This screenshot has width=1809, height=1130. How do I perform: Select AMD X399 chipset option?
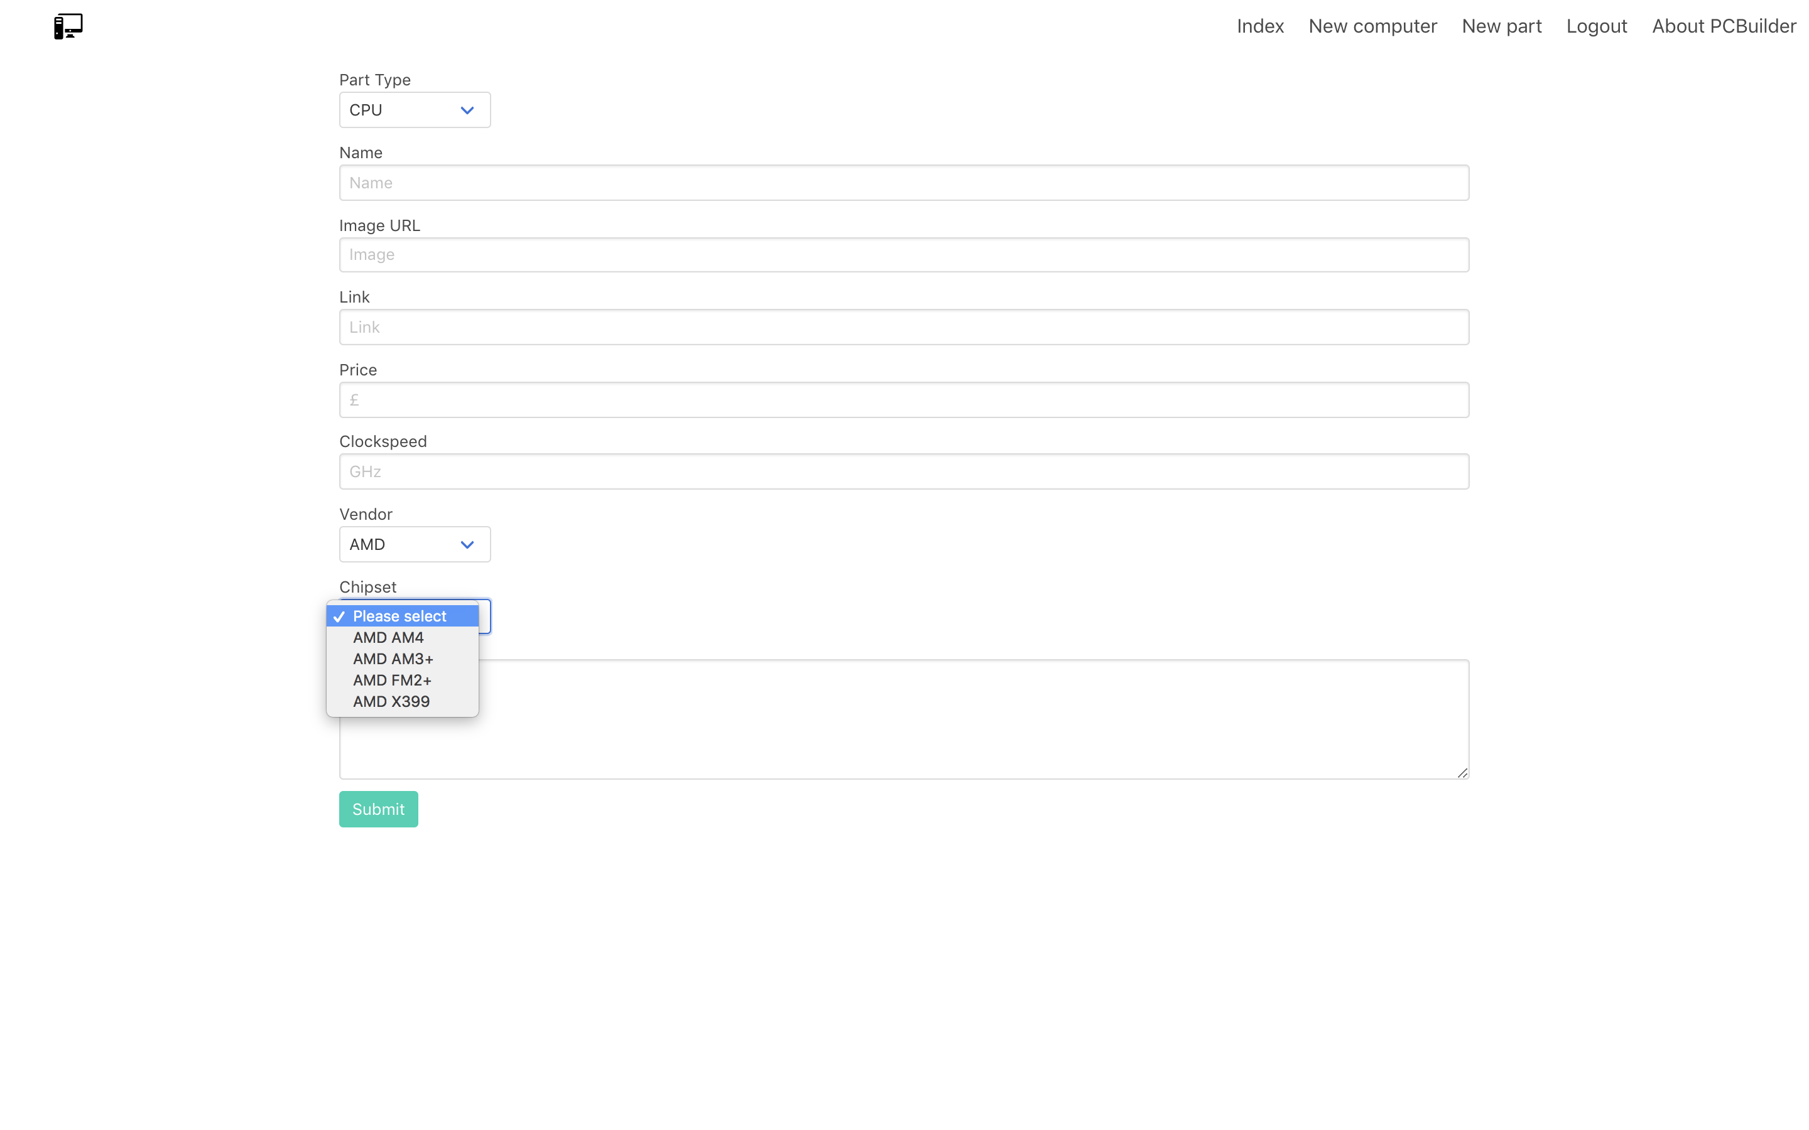pyautogui.click(x=391, y=702)
